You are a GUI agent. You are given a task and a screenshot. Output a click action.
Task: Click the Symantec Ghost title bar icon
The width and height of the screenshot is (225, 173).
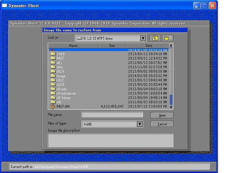[4, 6]
